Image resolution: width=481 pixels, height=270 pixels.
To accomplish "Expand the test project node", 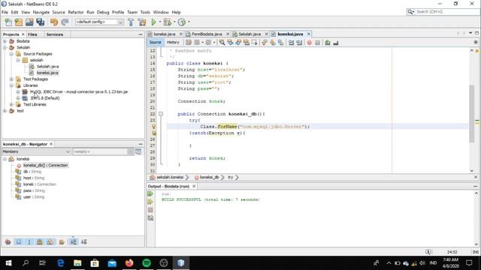I will [5, 111].
